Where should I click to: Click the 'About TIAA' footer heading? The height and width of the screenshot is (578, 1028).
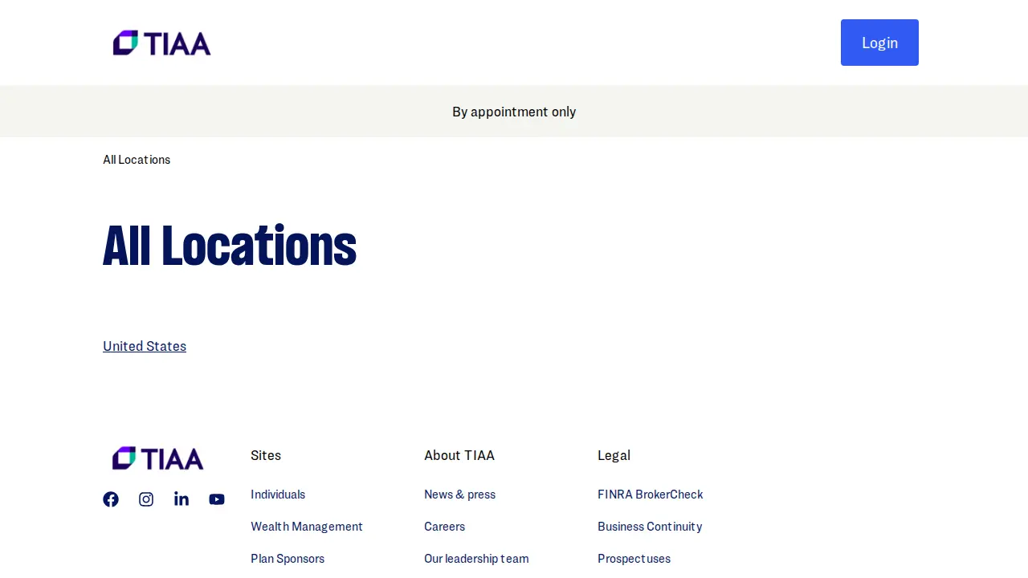point(459,455)
